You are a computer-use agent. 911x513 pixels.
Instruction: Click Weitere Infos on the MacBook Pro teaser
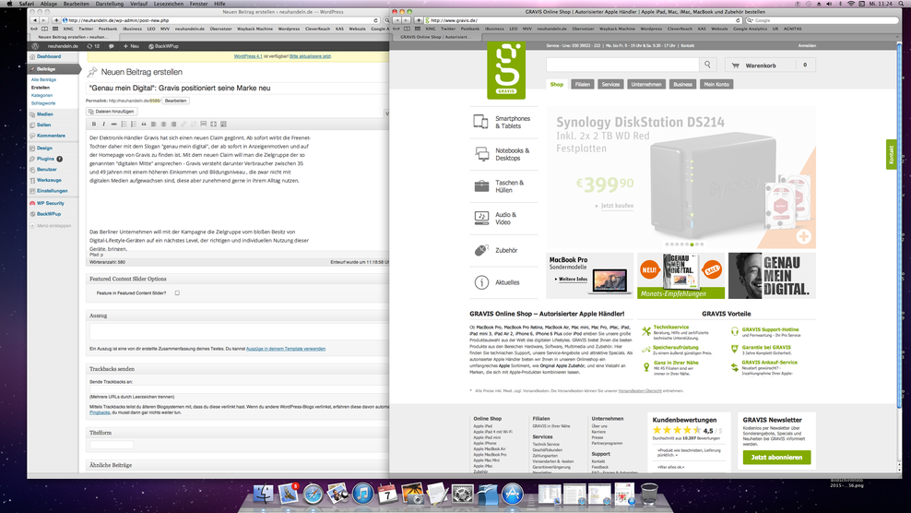point(571,280)
